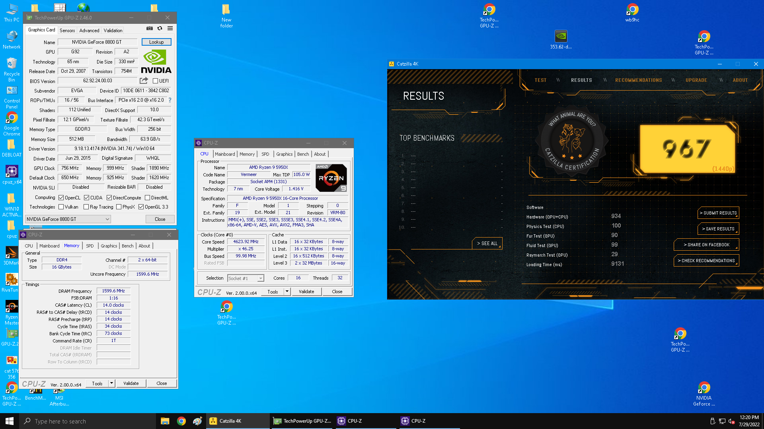Switch to the Mainboard tab in CPU-Z CPU window
The image size is (764, 429).
[225, 154]
